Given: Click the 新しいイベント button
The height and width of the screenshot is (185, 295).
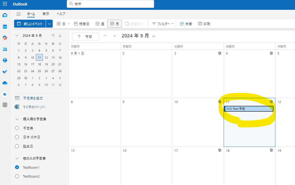Looking at the screenshot, I should (30, 24).
